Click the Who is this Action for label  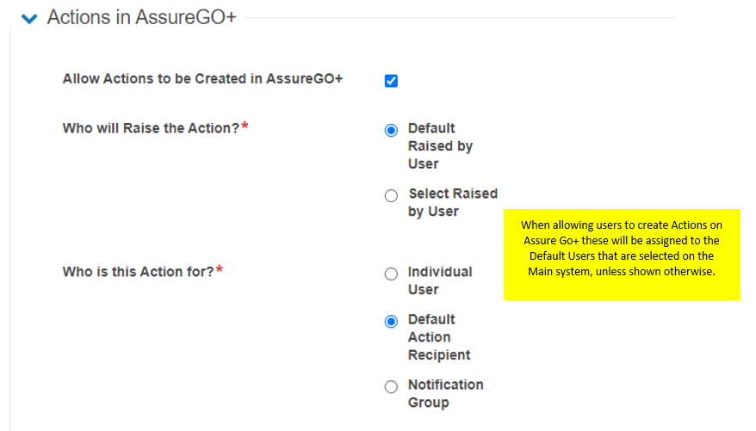pyautogui.click(x=138, y=272)
